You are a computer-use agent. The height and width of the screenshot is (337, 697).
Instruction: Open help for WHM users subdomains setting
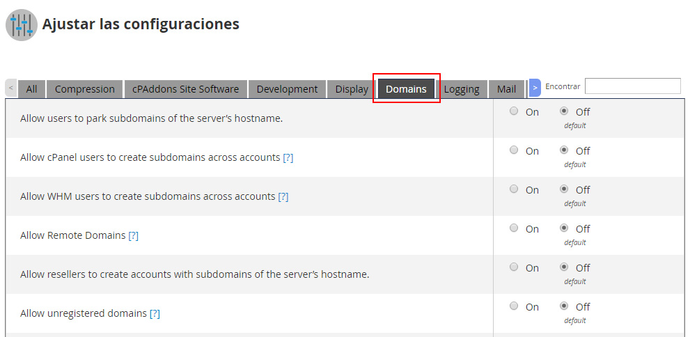pos(283,196)
